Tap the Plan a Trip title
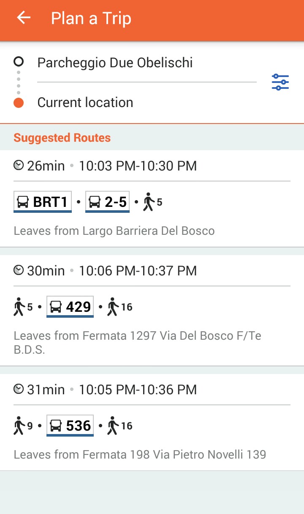Image resolution: width=304 pixels, height=514 pixels. click(91, 19)
